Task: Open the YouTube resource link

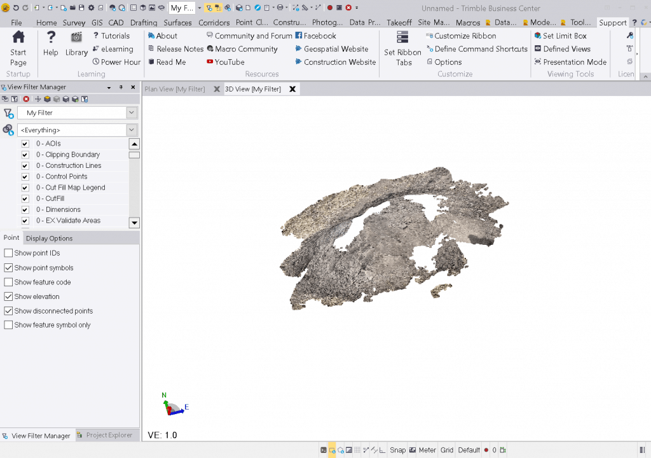Action: [x=226, y=62]
